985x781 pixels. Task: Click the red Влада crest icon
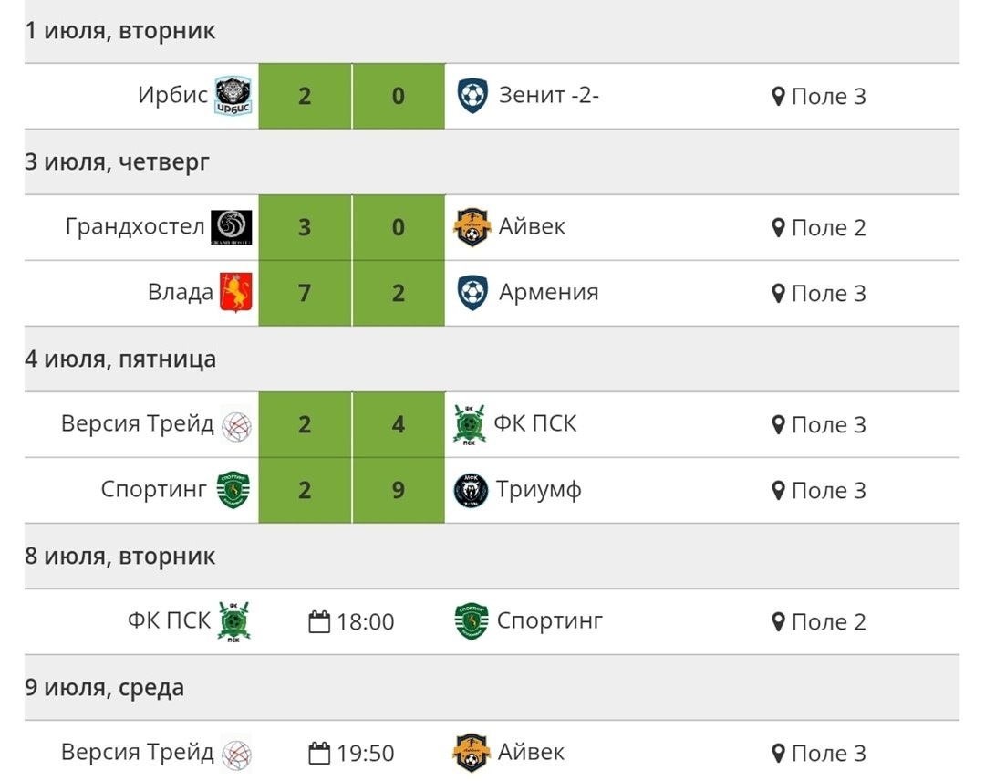coord(235,292)
